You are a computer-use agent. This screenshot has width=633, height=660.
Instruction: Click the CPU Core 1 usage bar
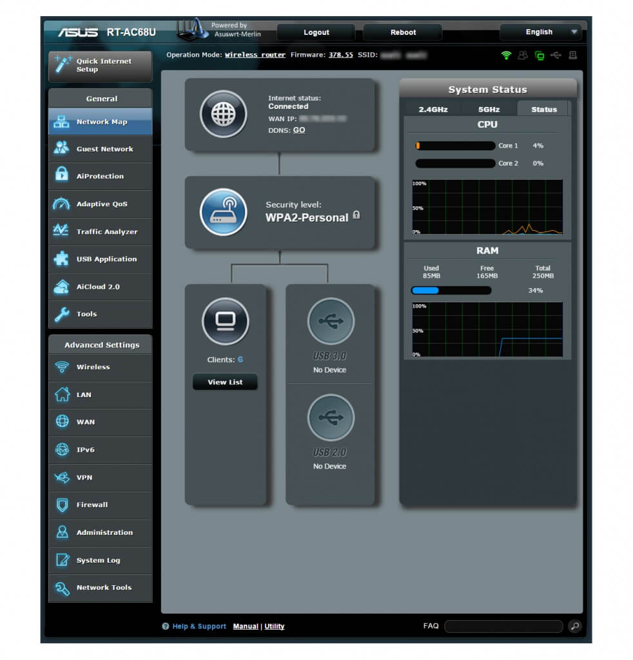tap(455, 146)
